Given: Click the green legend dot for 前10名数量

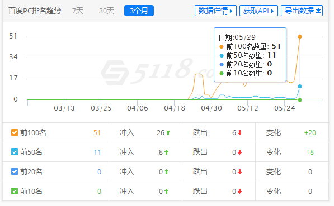Looking at the screenshot, I should coord(222,73).
